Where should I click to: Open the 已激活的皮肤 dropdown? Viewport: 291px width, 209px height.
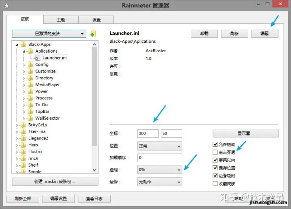pos(49,34)
